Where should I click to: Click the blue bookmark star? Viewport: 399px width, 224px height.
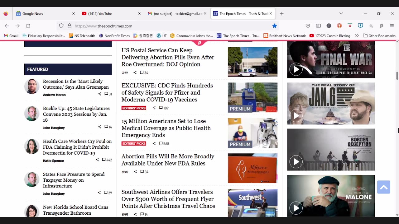point(274,26)
